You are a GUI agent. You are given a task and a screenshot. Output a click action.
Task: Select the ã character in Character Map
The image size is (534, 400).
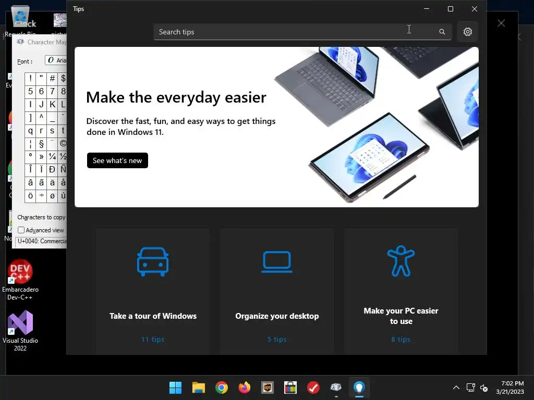click(41, 183)
